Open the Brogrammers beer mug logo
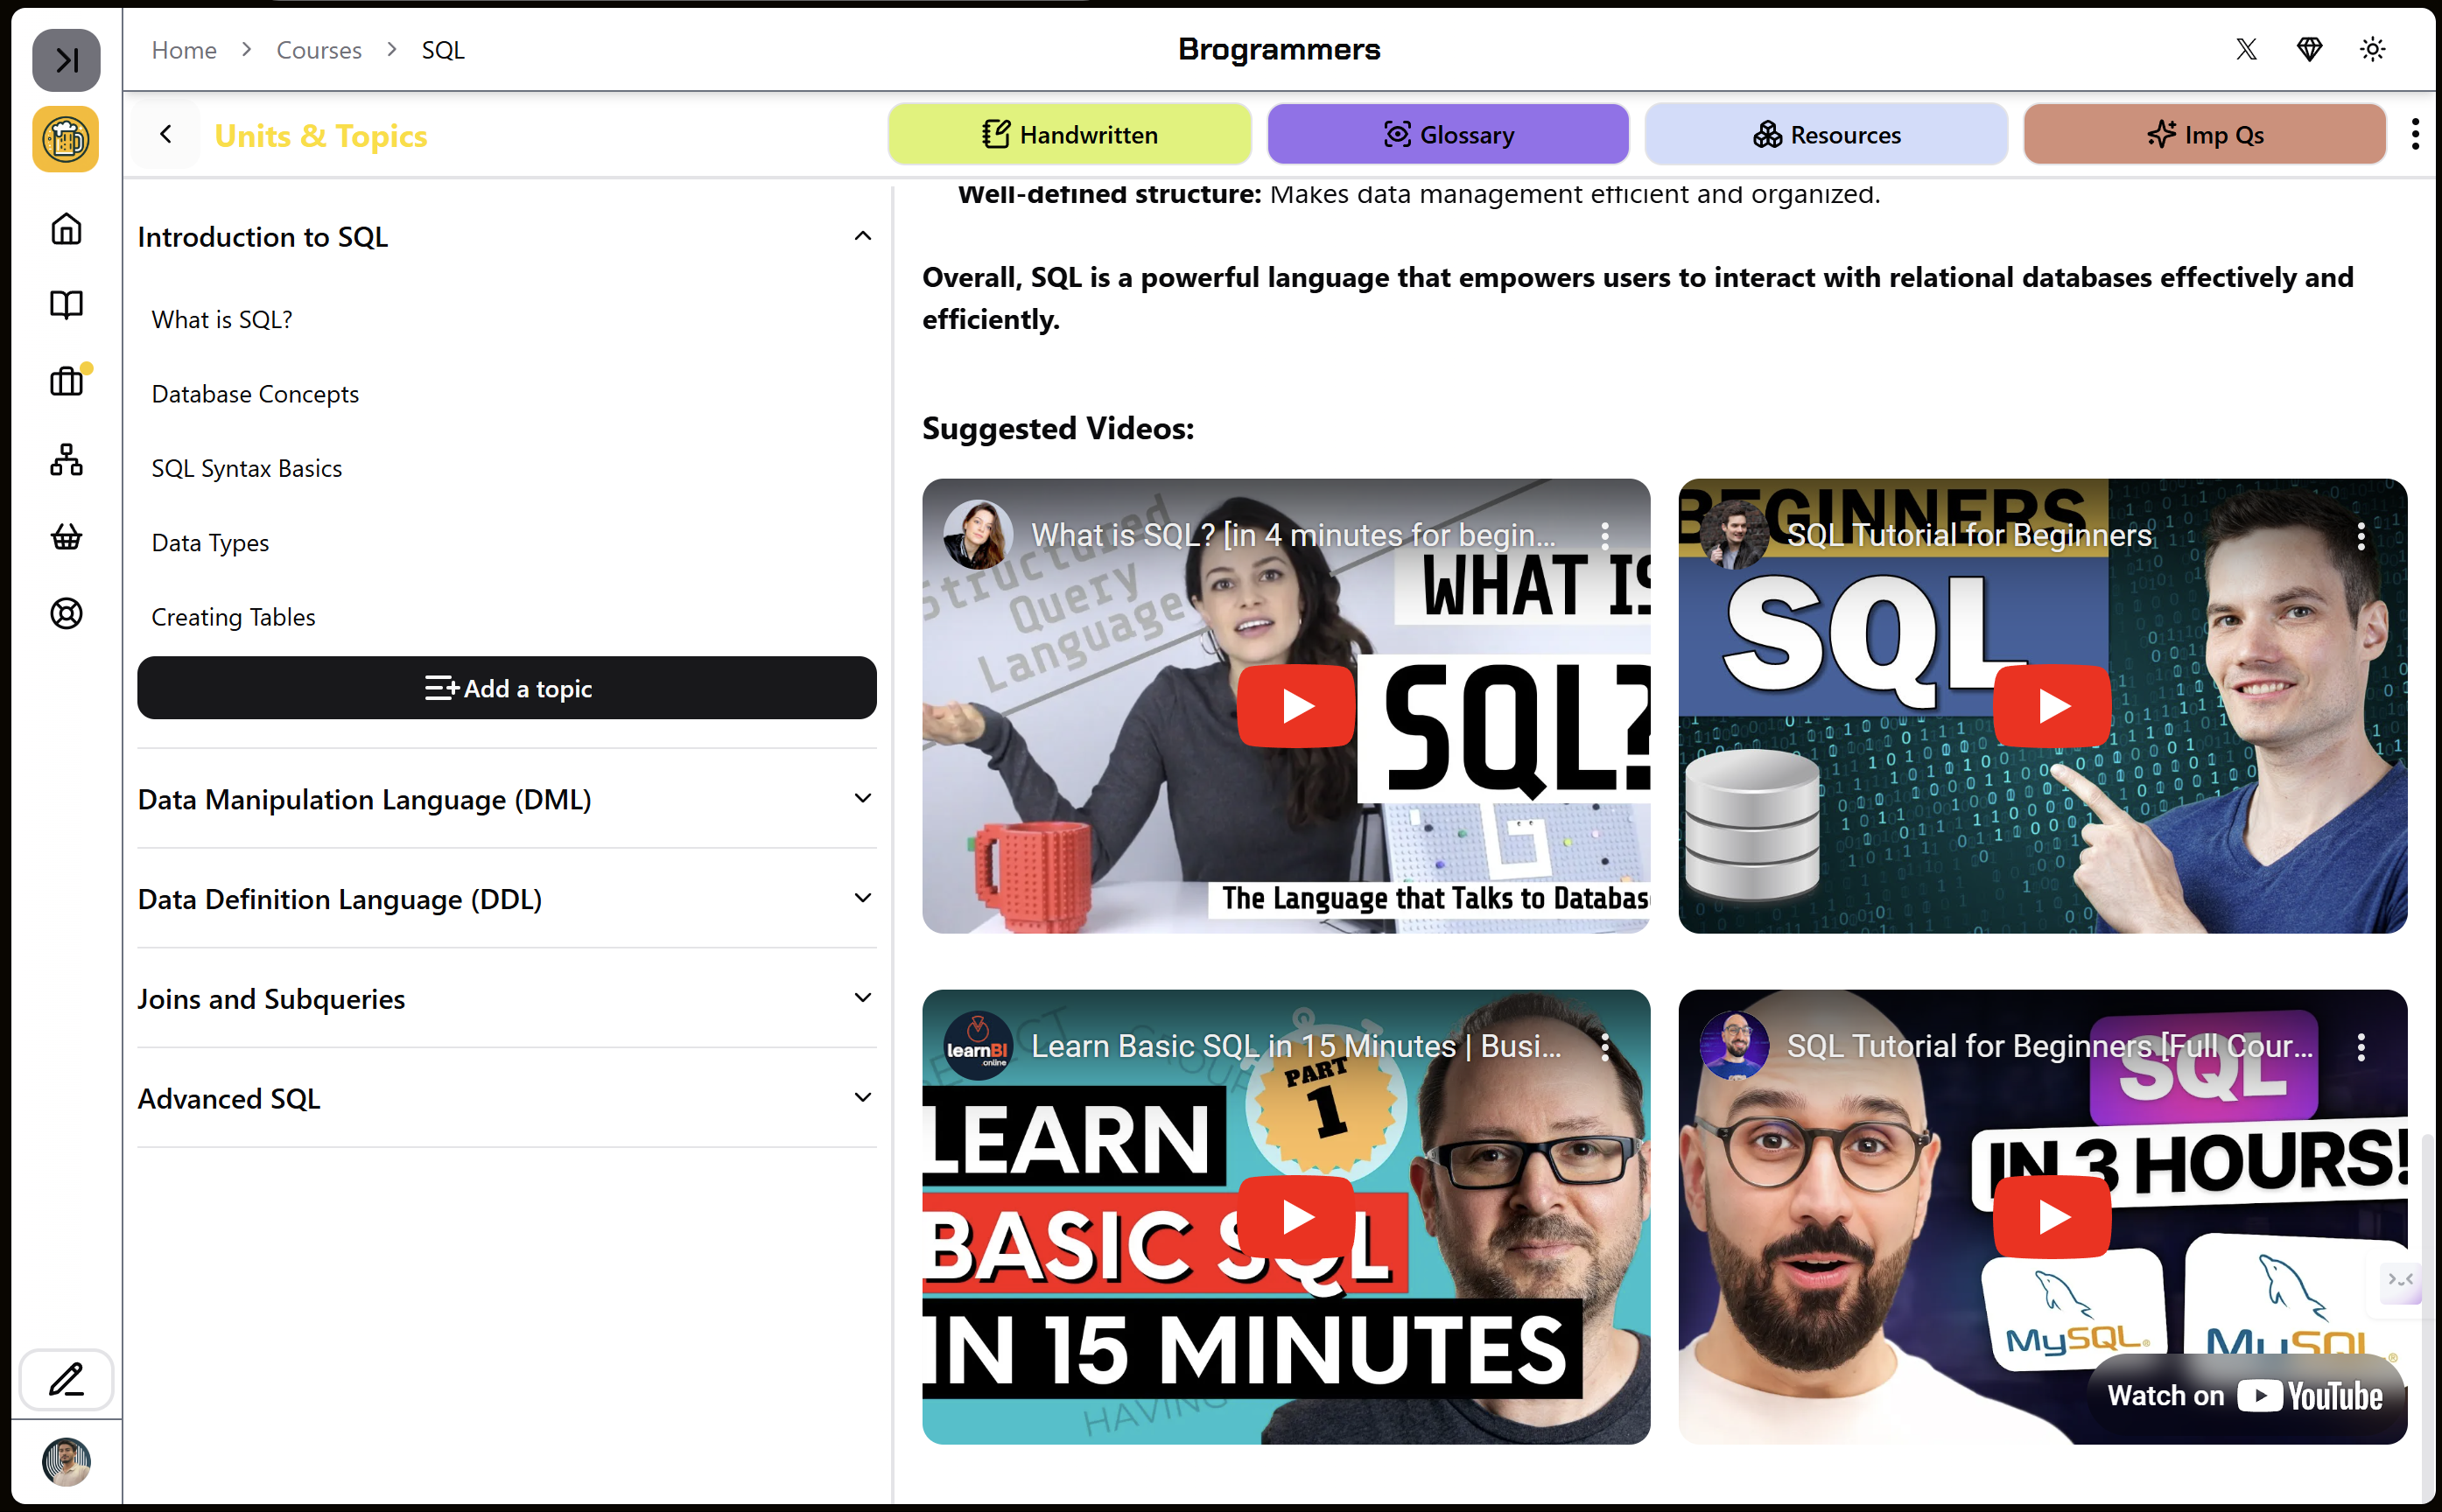This screenshot has height=1512, width=2442. click(x=66, y=139)
